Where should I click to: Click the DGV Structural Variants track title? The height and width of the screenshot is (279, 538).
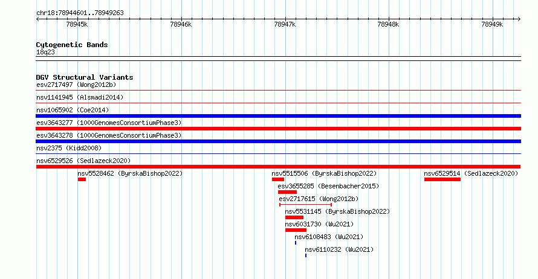pos(85,77)
